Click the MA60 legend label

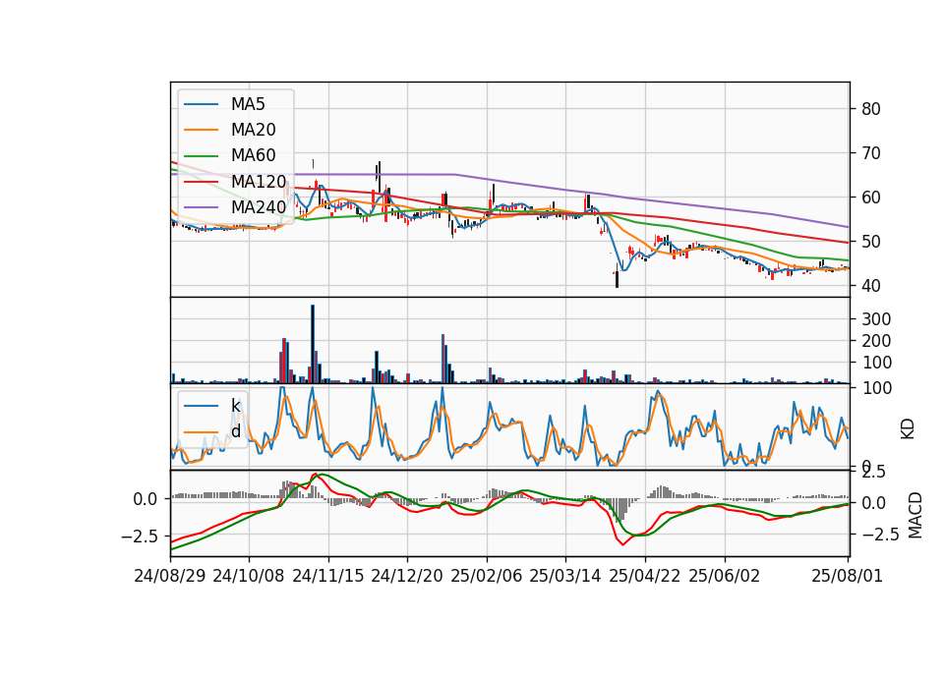coord(253,155)
